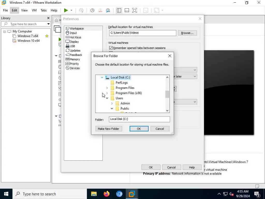Click VMware Workstation taskbar icon
The image size is (265, 199).
point(132,194)
